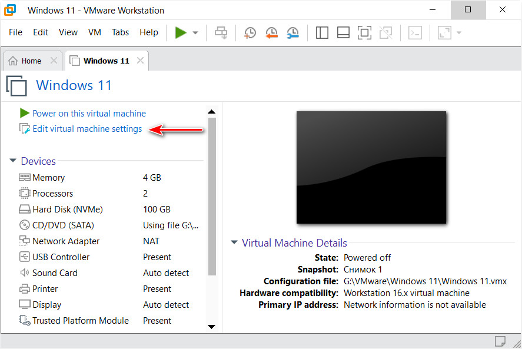
Task: Click the configuration file path text
Action: point(425,281)
